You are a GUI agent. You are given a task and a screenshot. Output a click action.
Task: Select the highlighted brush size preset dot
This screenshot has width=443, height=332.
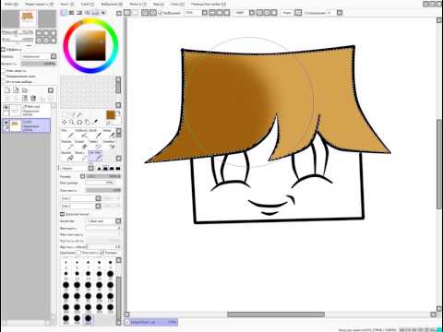pyautogui.click(x=88, y=318)
